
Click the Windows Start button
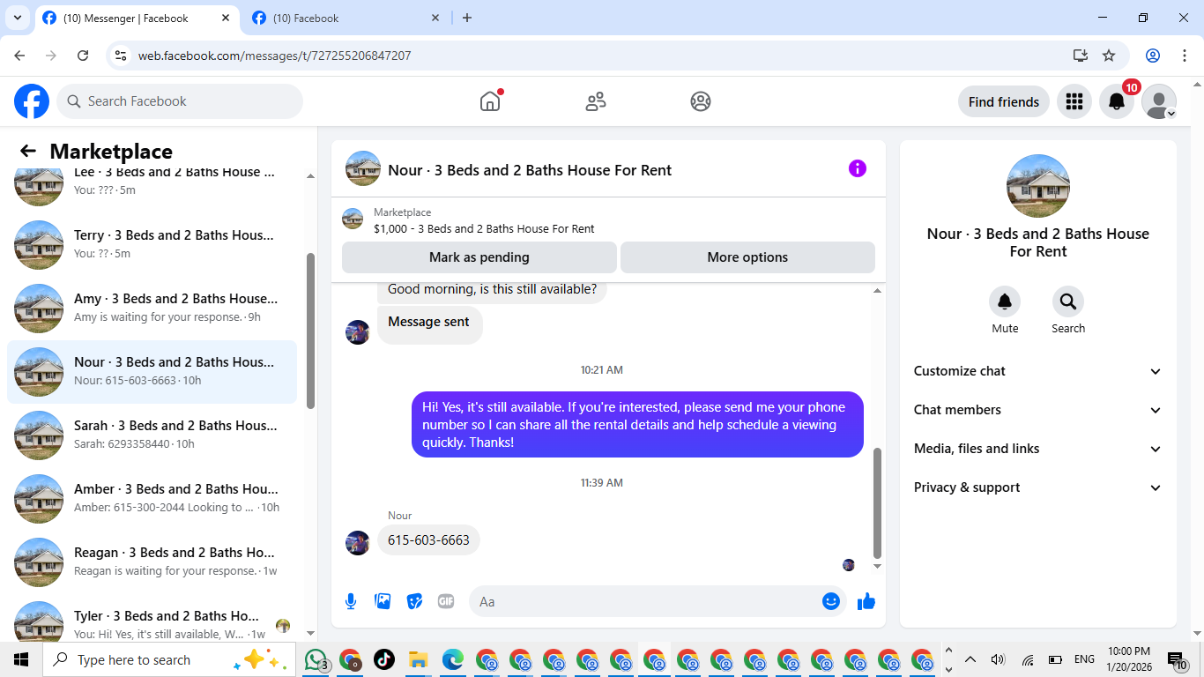[x=21, y=659]
